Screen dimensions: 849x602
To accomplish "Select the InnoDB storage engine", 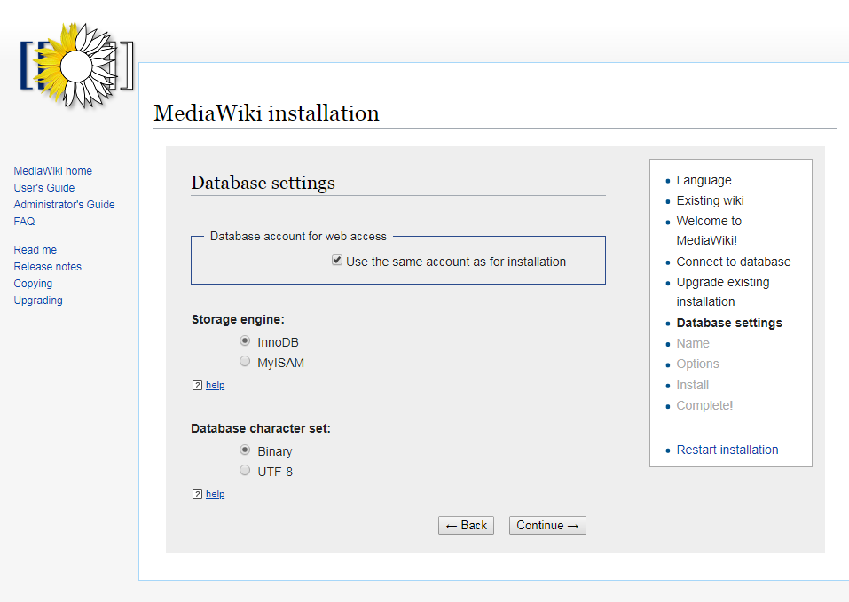I will coord(245,340).
